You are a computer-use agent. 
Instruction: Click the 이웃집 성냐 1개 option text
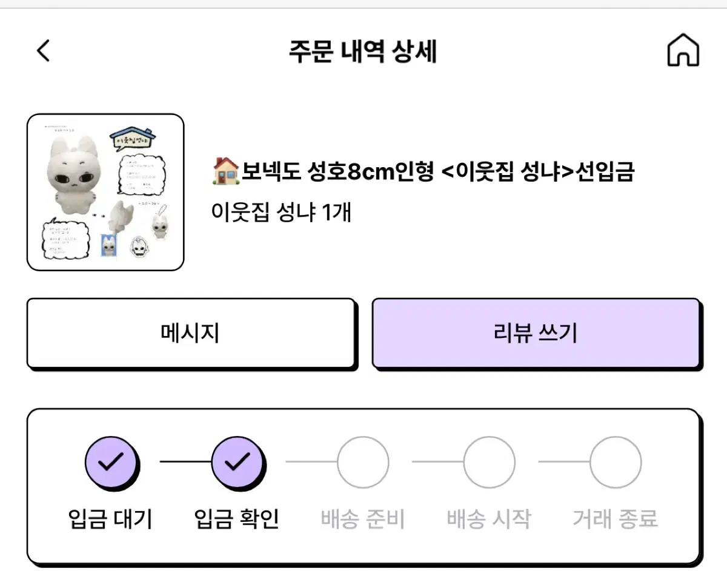(281, 212)
